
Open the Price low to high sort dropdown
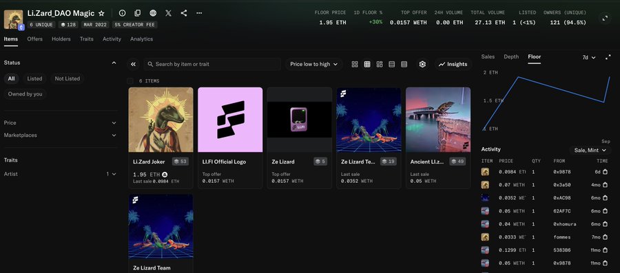pyautogui.click(x=314, y=65)
